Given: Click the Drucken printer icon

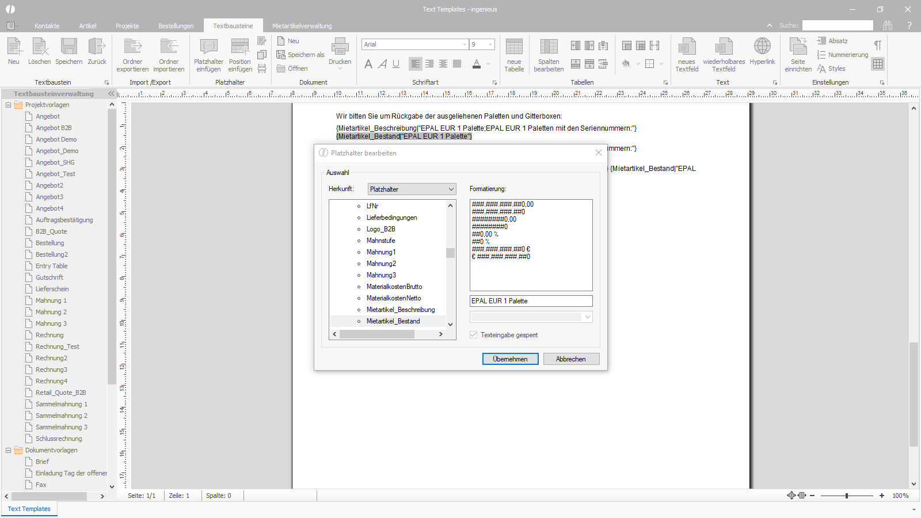Looking at the screenshot, I should (x=340, y=47).
